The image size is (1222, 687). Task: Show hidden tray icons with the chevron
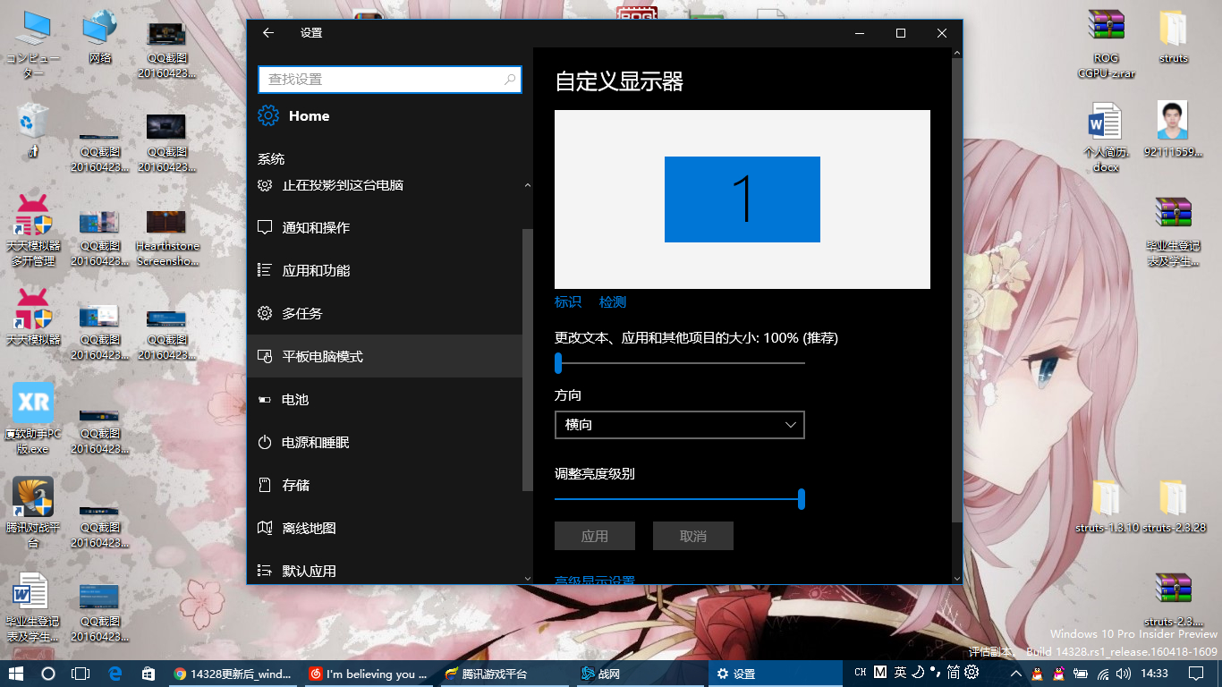(1016, 674)
